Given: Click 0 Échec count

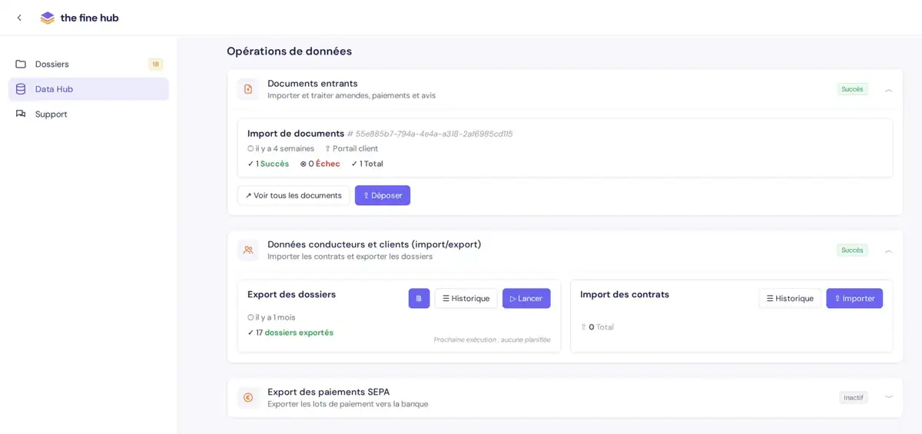Looking at the screenshot, I should click(x=320, y=164).
